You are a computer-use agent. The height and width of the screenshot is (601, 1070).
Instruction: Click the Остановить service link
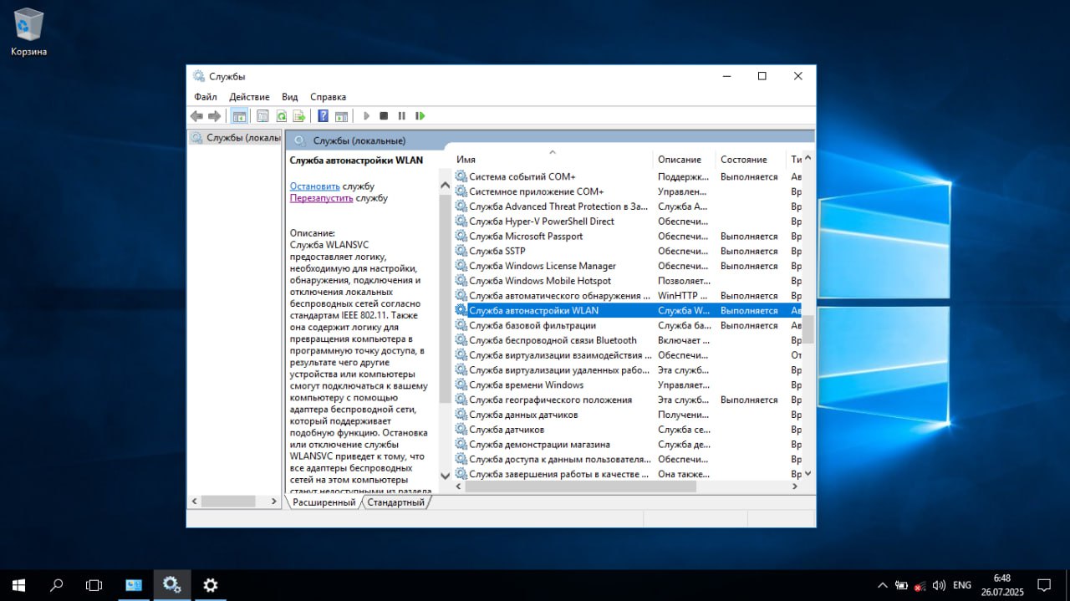[x=315, y=186]
